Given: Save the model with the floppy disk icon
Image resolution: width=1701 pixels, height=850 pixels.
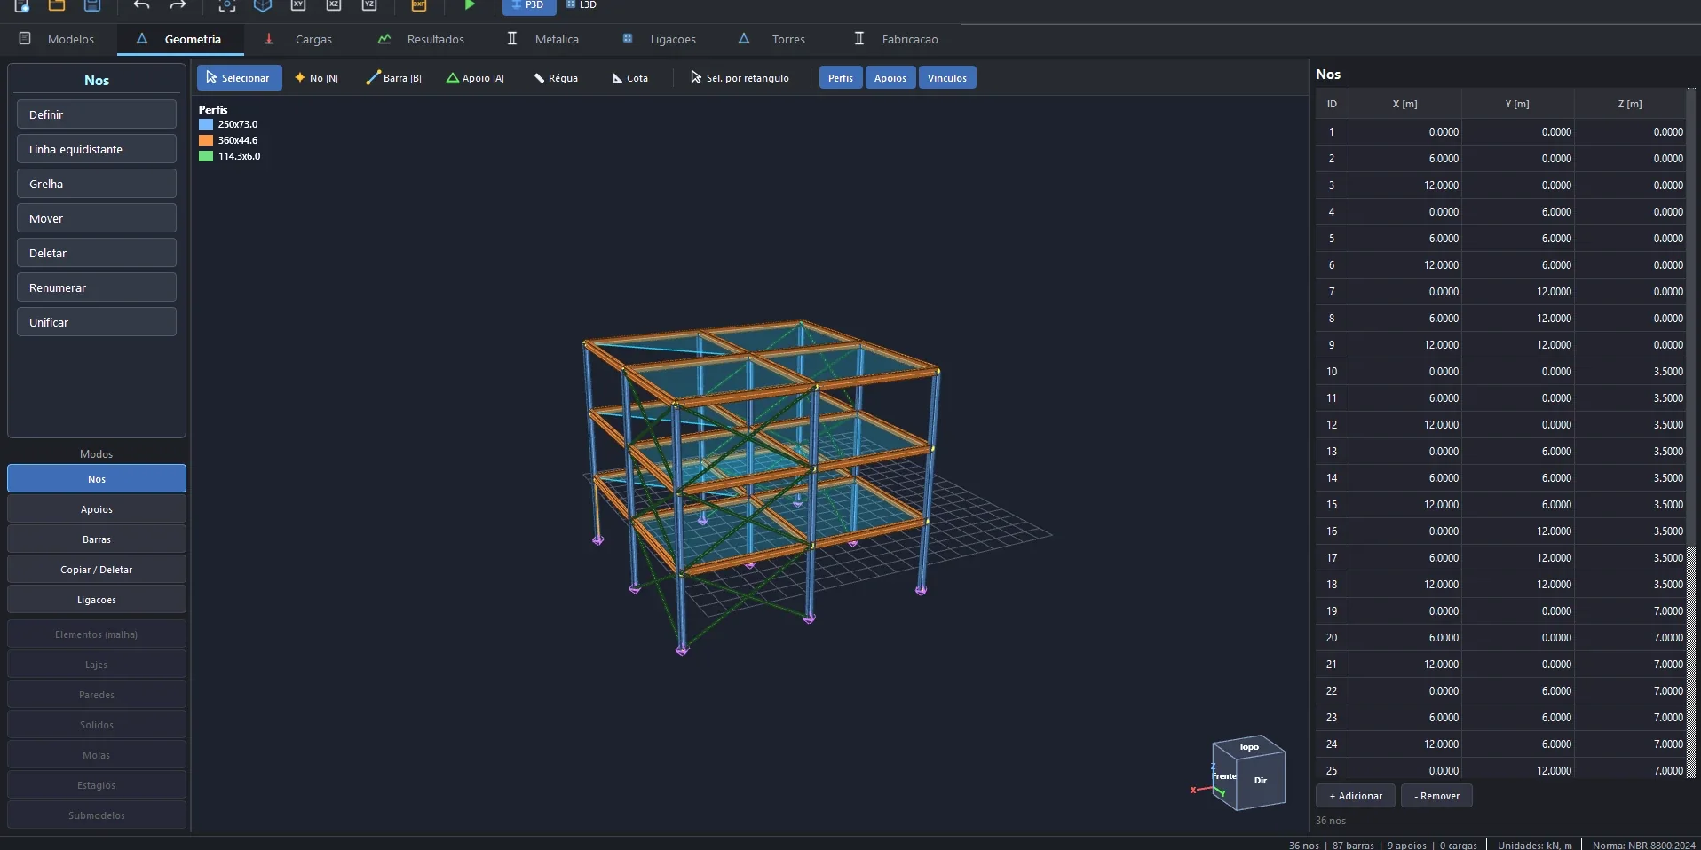Looking at the screenshot, I should [92, 5].
